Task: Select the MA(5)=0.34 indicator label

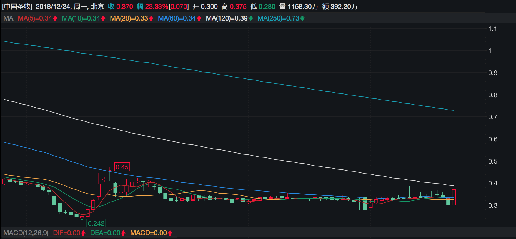Action: pos(35,19)
